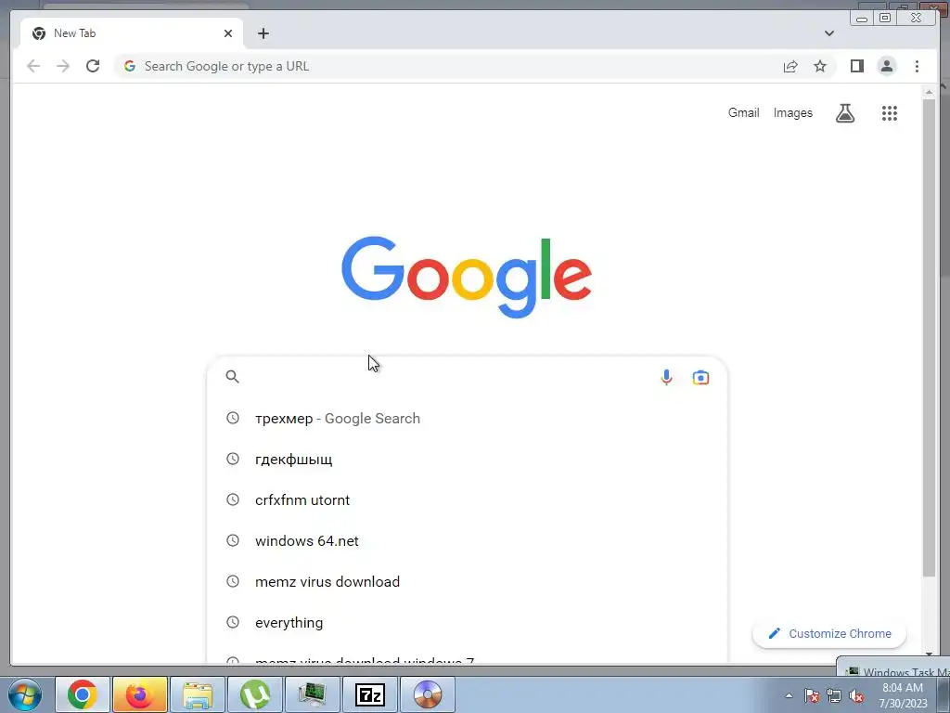Click the Customize Chrome button
Viewport: 950px width, 713px height.
[x=828, y=633]
